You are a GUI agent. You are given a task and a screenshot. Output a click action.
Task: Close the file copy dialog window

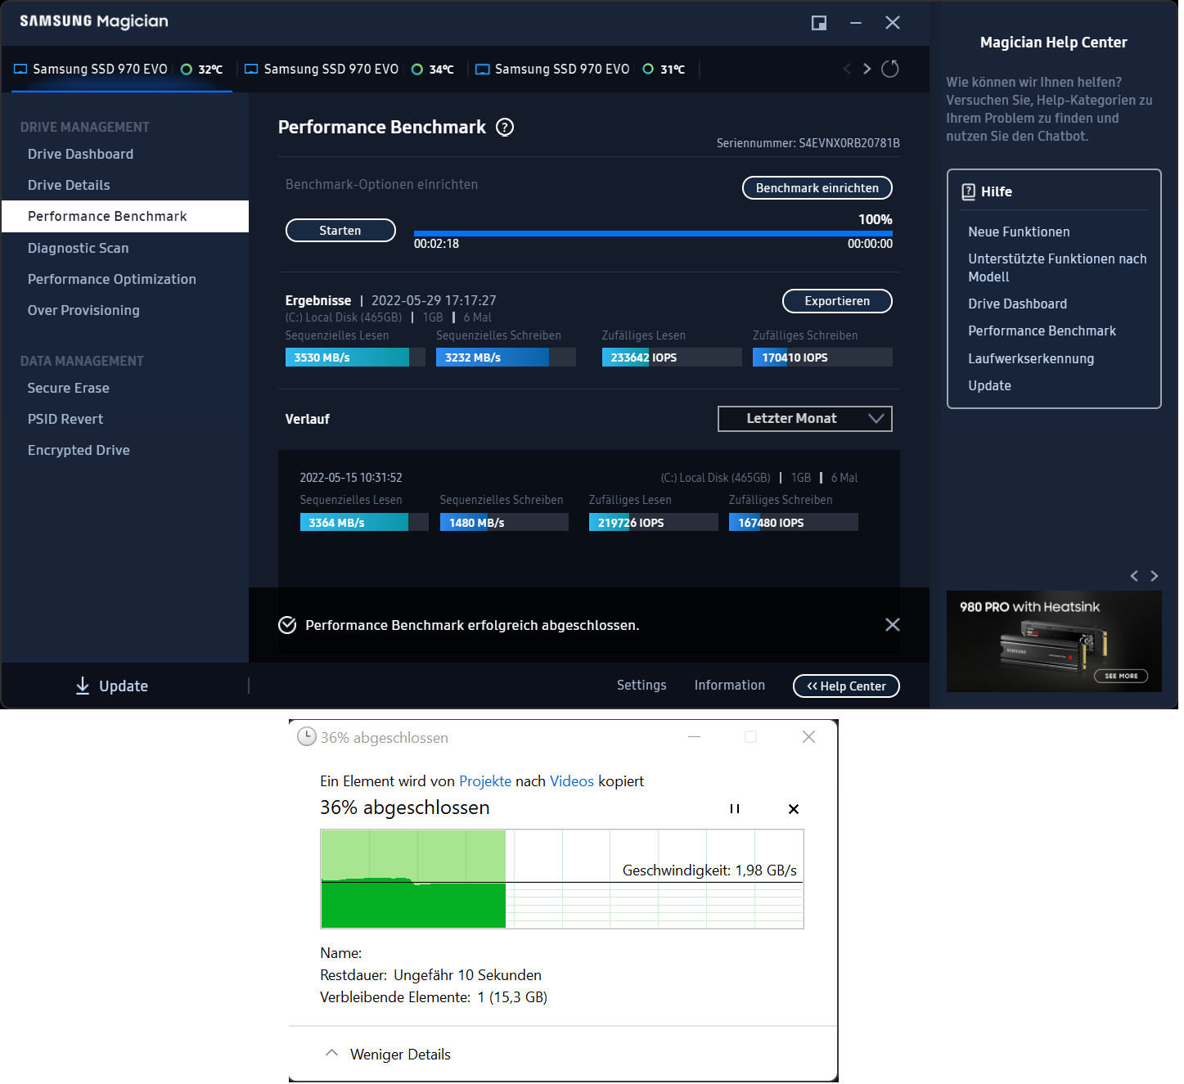click(x=808, y=737)
